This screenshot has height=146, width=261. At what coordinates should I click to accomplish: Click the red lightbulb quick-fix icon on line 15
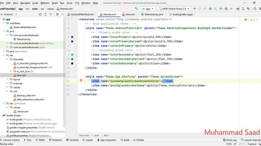click(81, 81)
